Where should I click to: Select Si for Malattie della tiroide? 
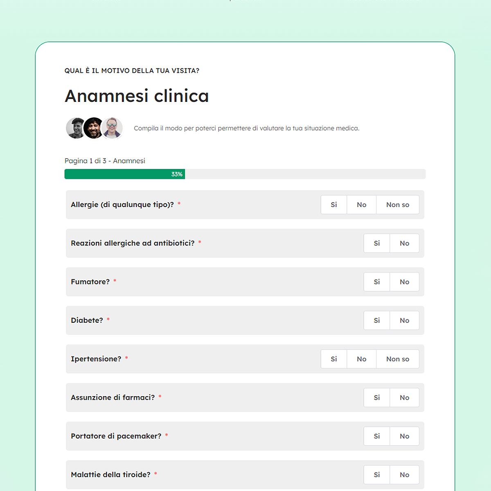click(x=377, y=475)
